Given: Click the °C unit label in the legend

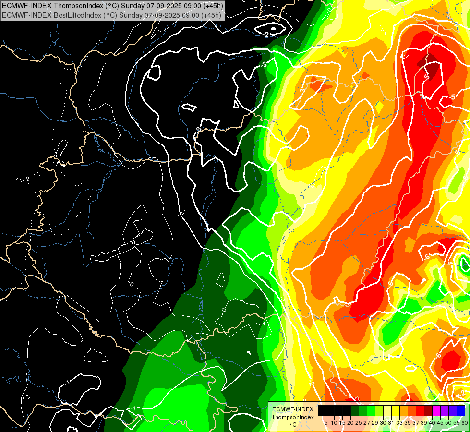Looking at the screenshot, I should [293, 424].
